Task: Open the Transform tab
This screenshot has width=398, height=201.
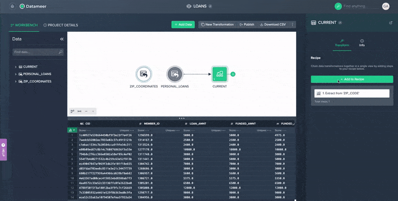Action: tap(342, 43)
